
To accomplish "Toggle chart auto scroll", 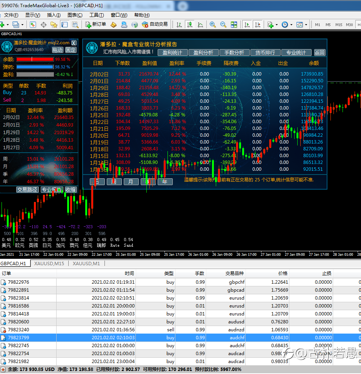I will [247, 25].
